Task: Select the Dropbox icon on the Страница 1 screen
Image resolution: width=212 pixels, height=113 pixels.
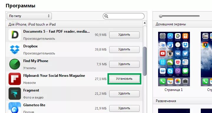Action: 185,45
